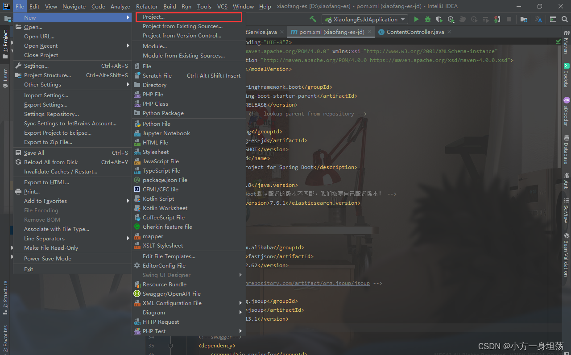The height and width of the screenshot is (355, 571).
Task: Expand the XML Configuration File submenu
Action: coord(189,303)
